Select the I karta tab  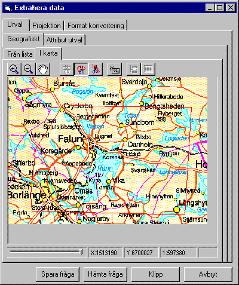(x=48, y=53)
